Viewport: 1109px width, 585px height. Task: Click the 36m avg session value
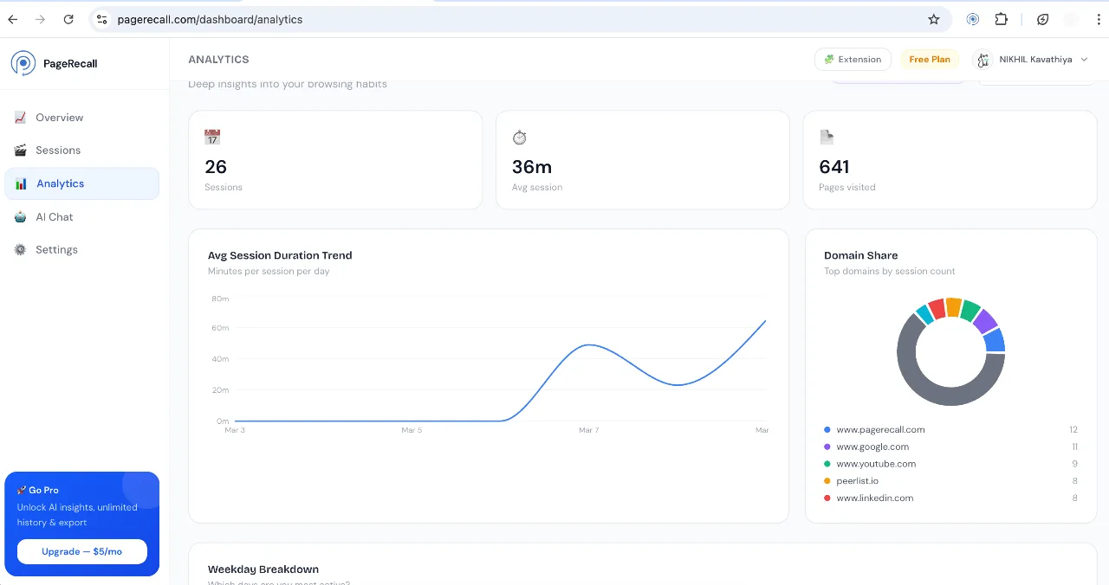[532, 166]
